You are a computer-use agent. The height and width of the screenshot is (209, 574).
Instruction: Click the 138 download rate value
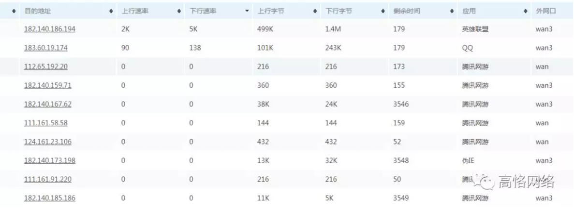pos(195,48)
